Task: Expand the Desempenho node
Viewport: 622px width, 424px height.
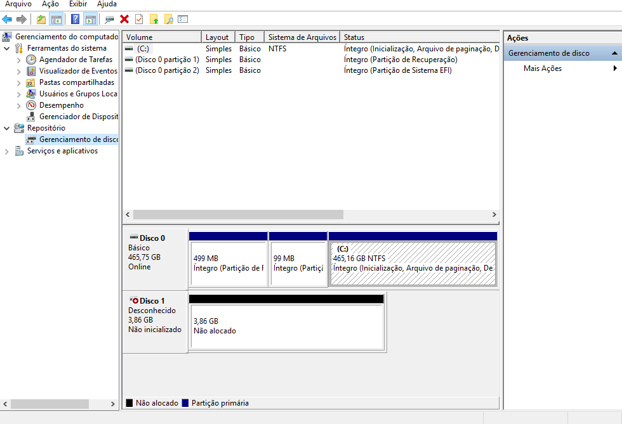Action: [x=18, y=106]
